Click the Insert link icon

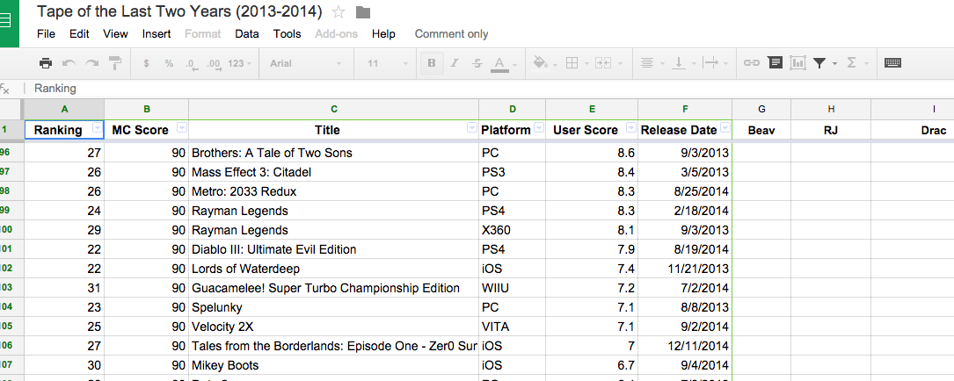(752, 63)
